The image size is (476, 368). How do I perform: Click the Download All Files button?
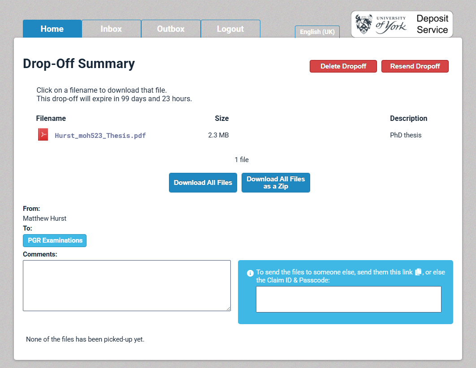(203, 183)
